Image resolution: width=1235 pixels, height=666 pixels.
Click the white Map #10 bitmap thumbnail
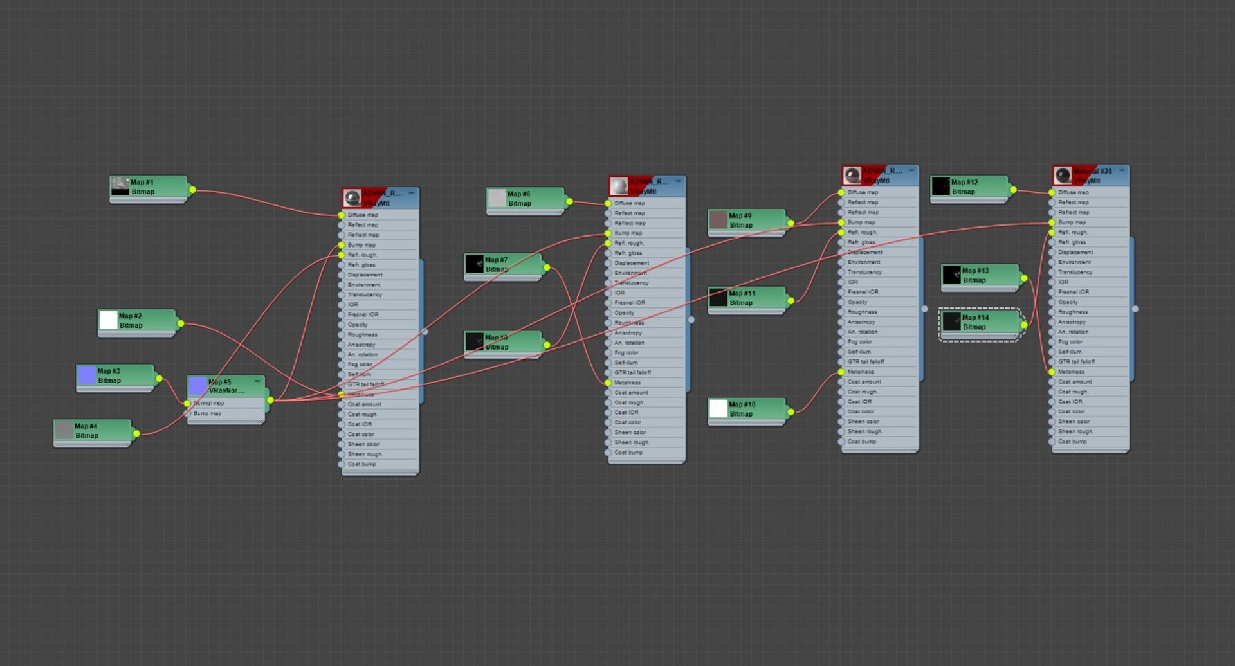tap(718, 409)
